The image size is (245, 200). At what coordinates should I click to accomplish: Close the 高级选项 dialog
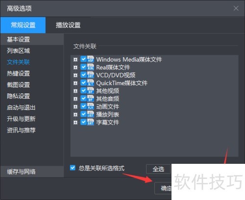[236, 8]
